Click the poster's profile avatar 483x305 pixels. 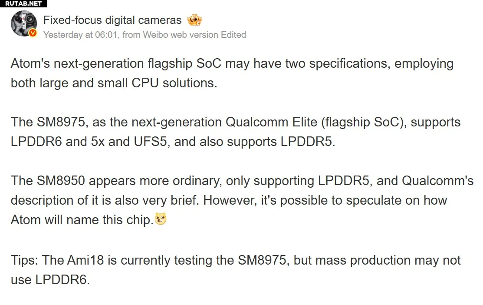pyautogui.click(x=23, y=23)
